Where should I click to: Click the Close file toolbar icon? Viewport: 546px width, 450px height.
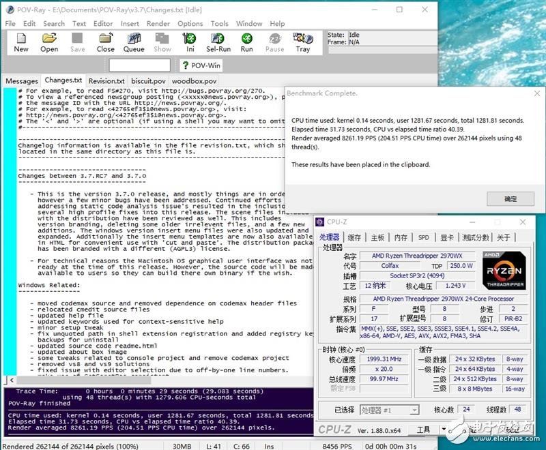pos(106,42)
